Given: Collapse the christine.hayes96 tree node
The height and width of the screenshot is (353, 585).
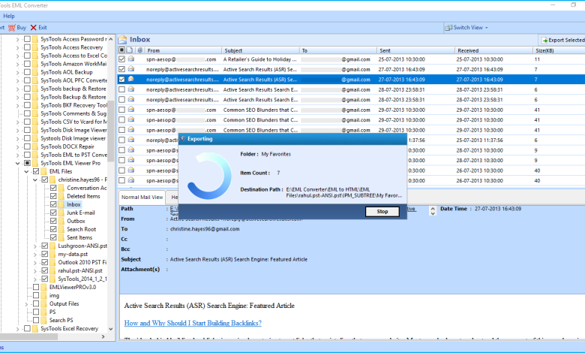Looking at the screenshot, I should click(35, 180).
